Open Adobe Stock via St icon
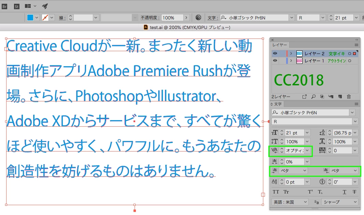This screenshot has width=364, height=215. (16, 6)
